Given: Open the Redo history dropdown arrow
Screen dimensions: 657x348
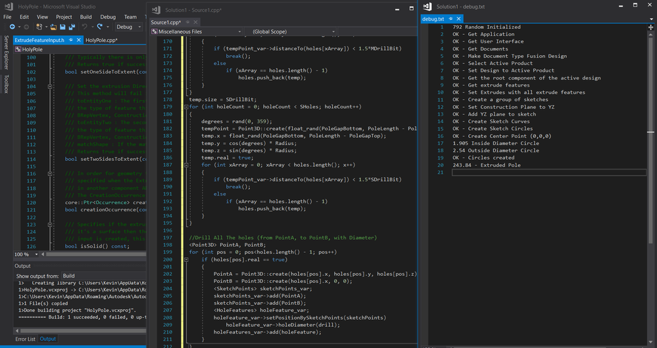Looking at the screenshot, I should [x=107, y=27].
